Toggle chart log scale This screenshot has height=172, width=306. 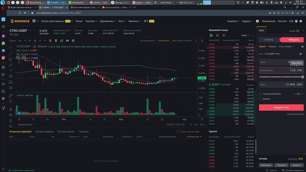pyautogui.click(x=196, y=124)
